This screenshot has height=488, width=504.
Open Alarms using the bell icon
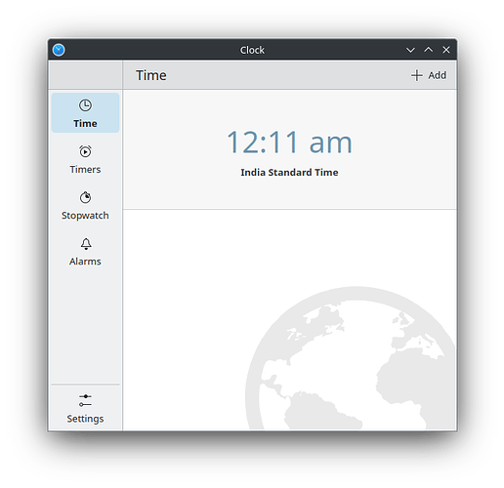pos(86,244)
